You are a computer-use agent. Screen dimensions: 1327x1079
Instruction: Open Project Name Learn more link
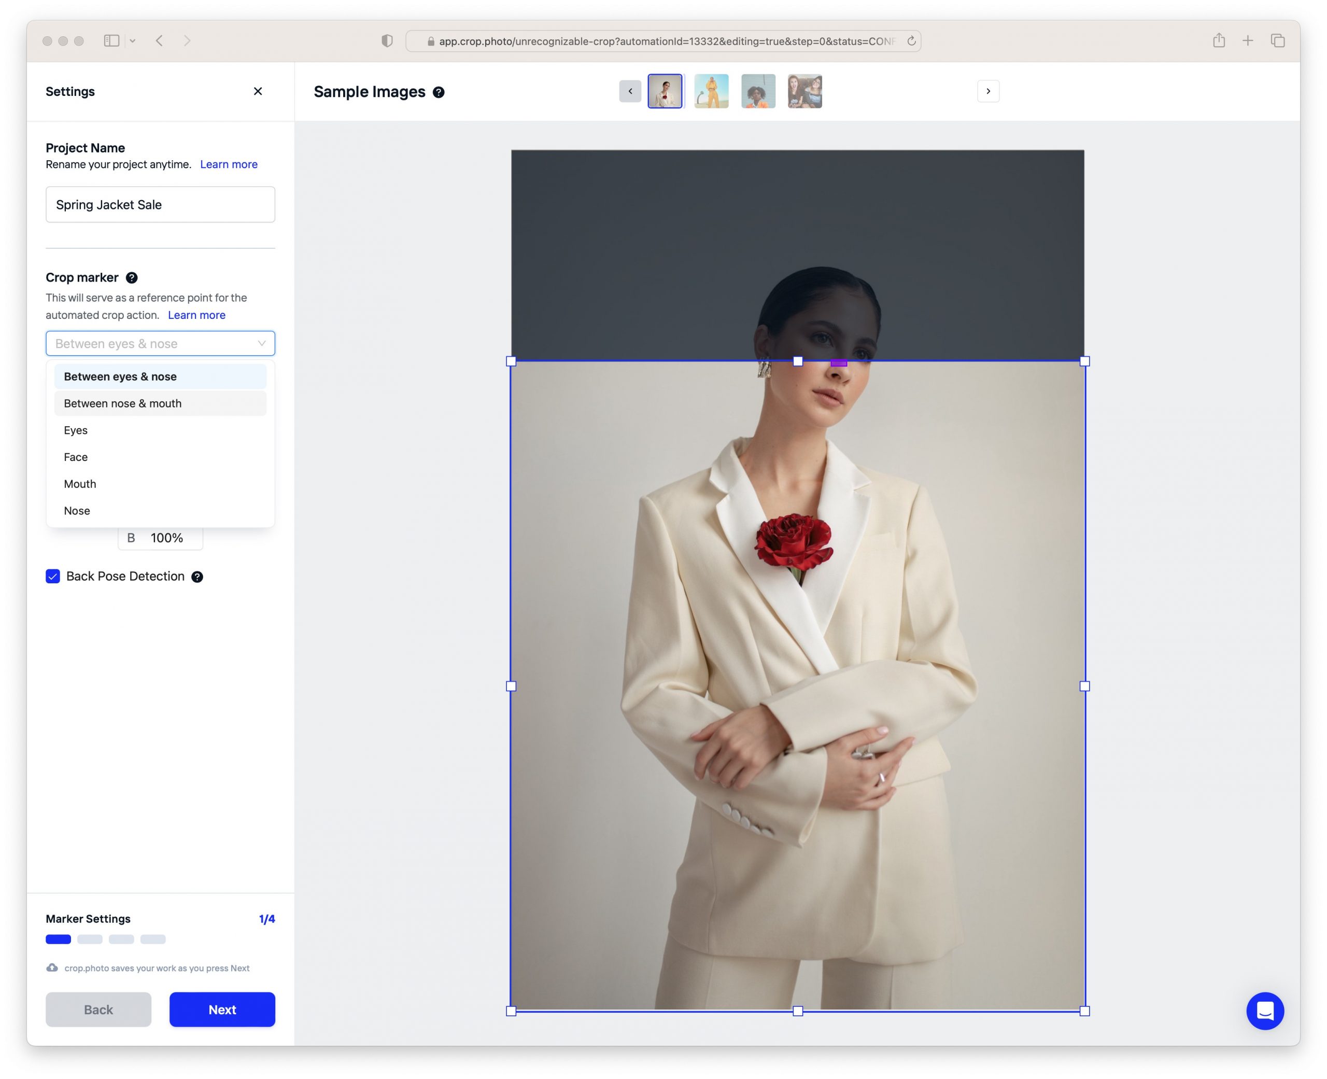point(229,164)
